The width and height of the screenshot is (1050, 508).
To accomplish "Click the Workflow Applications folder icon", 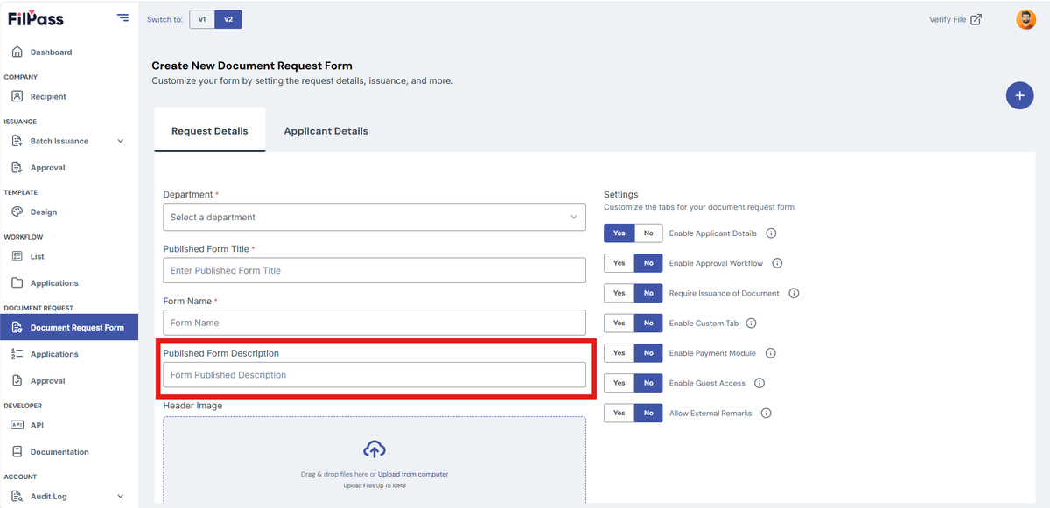I will coord(17,282).
